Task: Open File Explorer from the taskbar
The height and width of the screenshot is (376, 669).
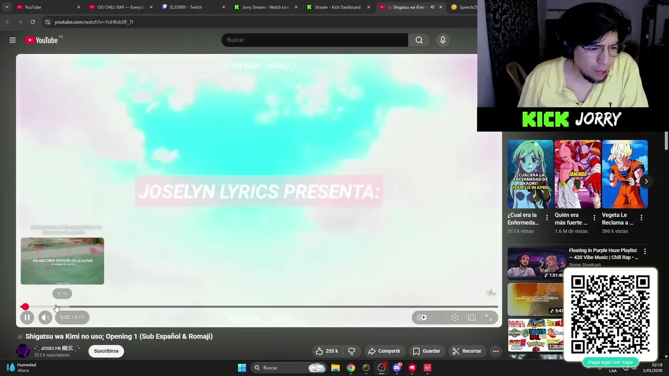Action: click(336, 368)
